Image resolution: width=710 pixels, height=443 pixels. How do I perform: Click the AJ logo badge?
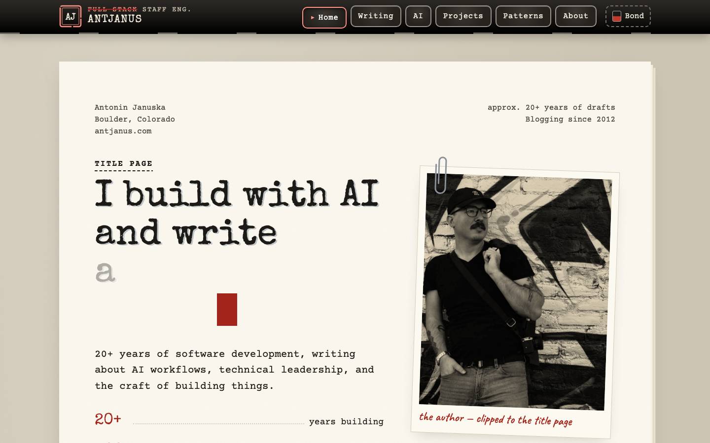71,16
